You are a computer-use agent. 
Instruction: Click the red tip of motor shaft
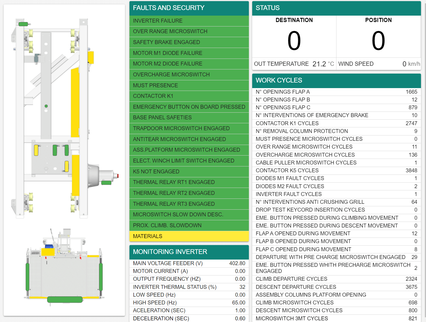118,176
